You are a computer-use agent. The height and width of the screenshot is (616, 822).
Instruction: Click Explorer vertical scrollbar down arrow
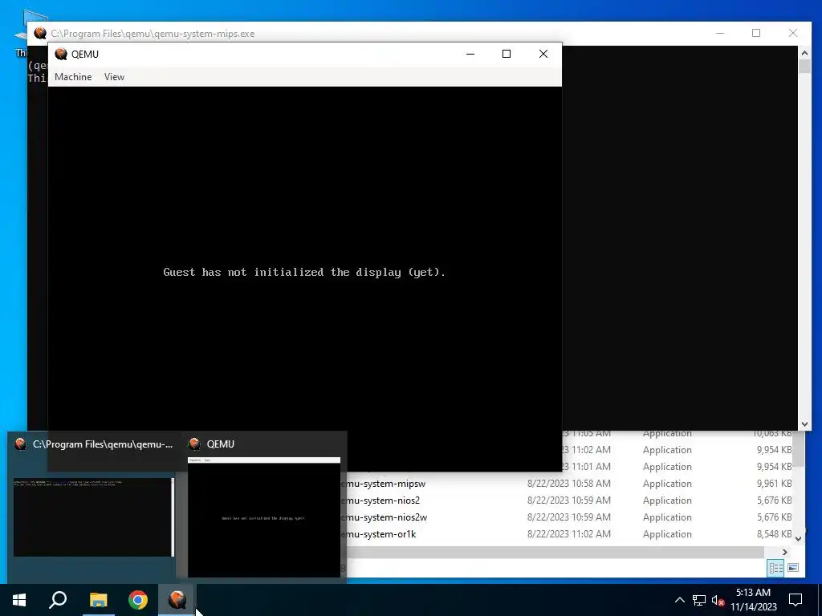pyautogui.click(x=798, y=538)
